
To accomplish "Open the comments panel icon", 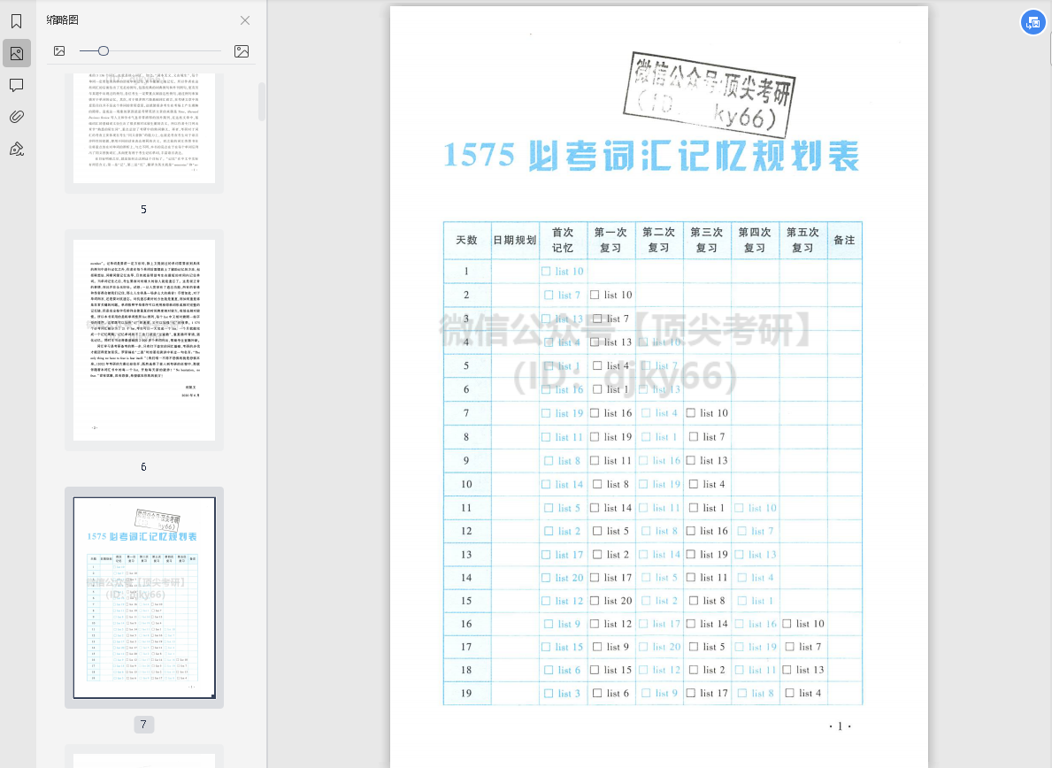I will (x=17, y=85).
